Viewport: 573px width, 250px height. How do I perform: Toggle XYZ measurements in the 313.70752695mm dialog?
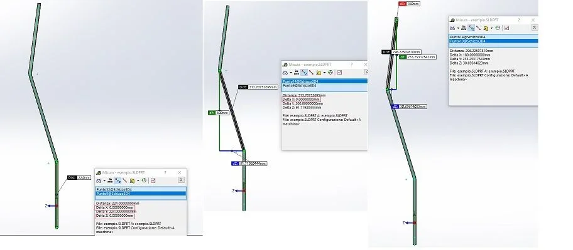click(x=304, y=73)
